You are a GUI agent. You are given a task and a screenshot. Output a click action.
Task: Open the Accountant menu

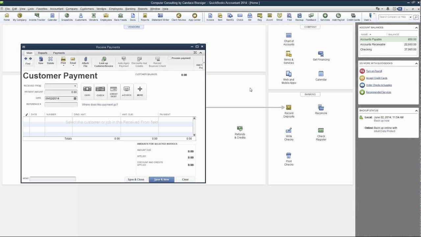(x=57, y=9)
